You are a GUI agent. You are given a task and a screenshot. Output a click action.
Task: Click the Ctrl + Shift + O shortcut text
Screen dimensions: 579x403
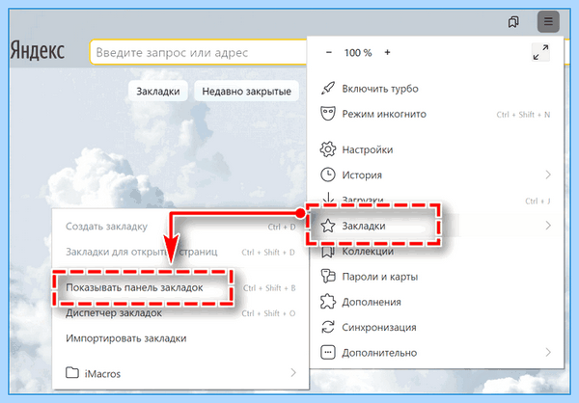pyautogui.click(x=268, y=313)
